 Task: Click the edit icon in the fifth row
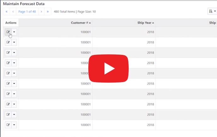click(x=8, y=73)
